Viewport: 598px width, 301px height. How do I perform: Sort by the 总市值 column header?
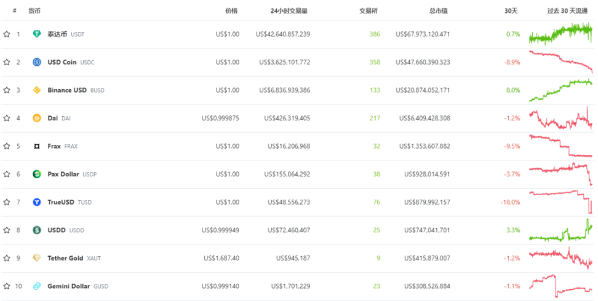click(x=438, y=10)
